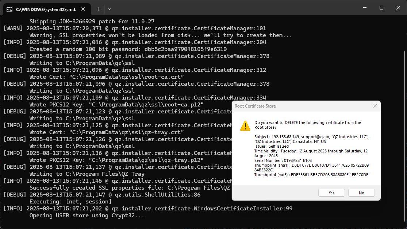Open a new terminal tab
407x229 pixels.
click(99, 9)
